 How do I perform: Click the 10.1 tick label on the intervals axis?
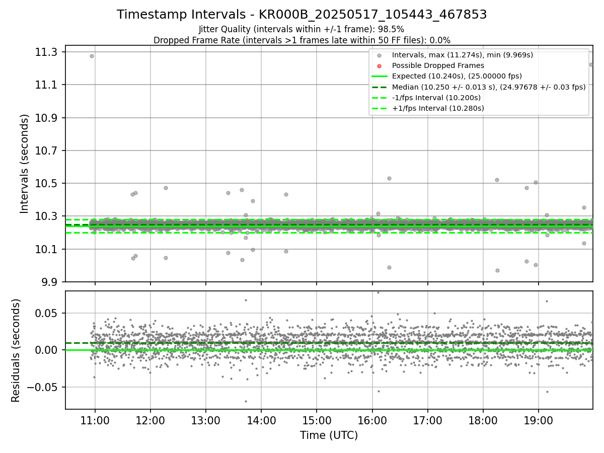coord(47,250)
